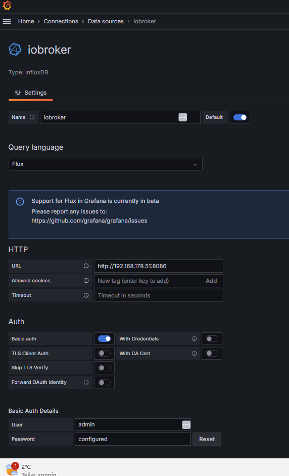
Task: Select the Settings tab
Action: pyautogui.click(x=31, y=93)
